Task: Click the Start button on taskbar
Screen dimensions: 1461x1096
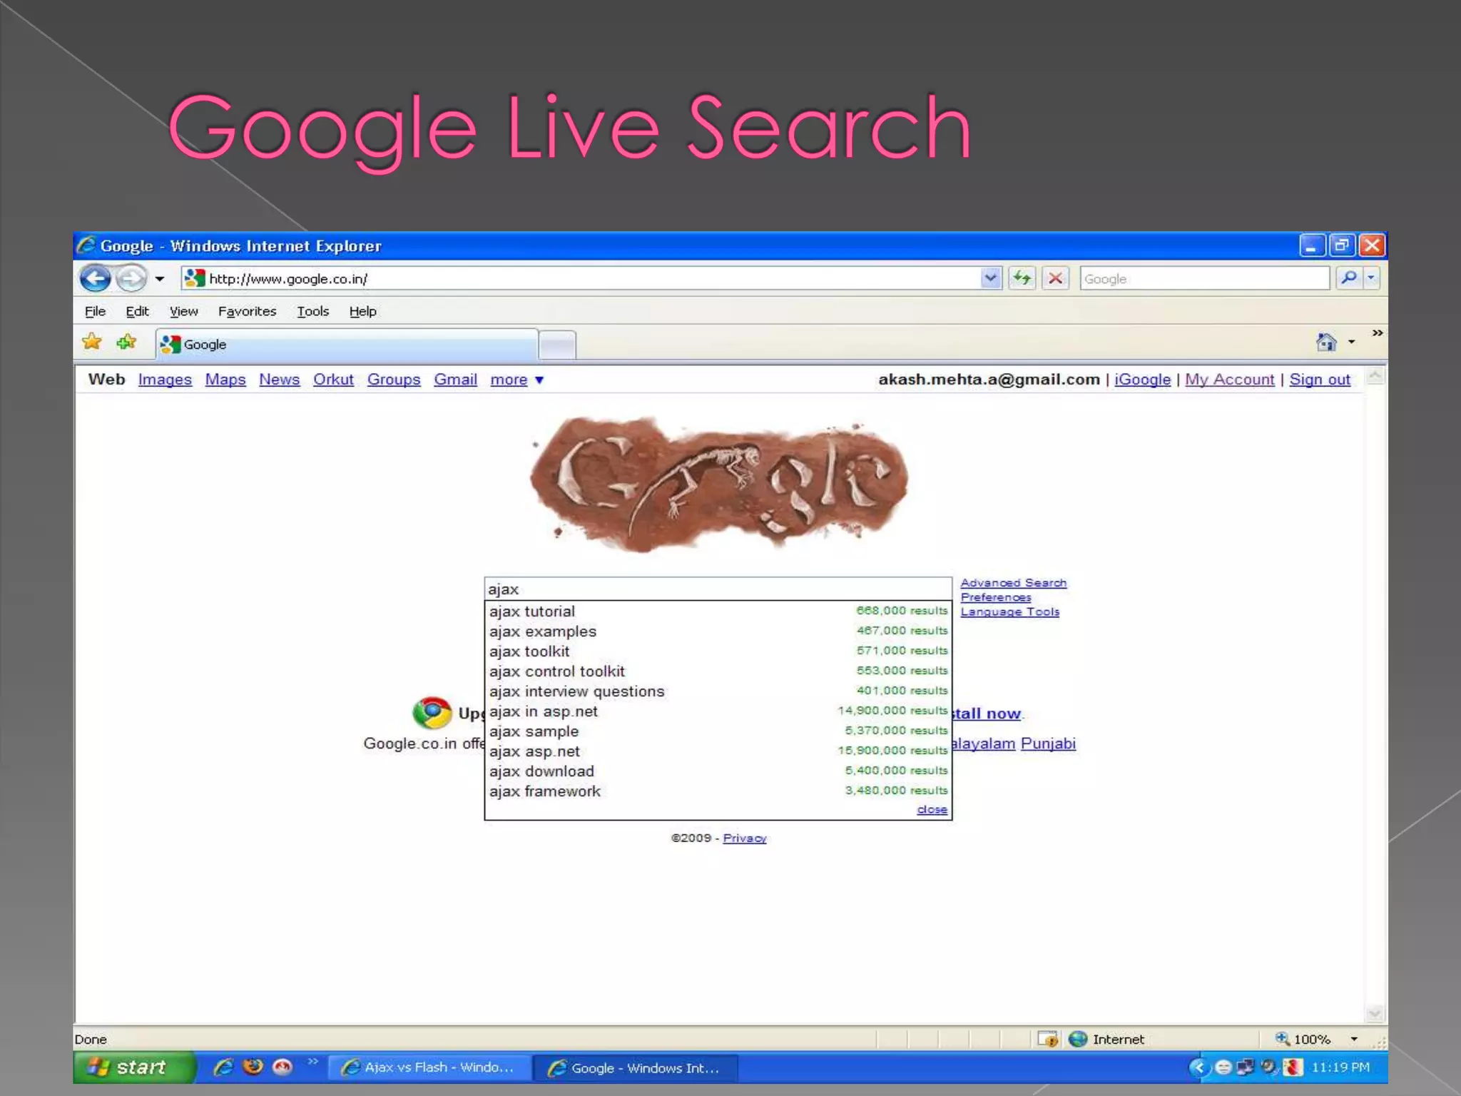Action: [x=132, y=1067]
